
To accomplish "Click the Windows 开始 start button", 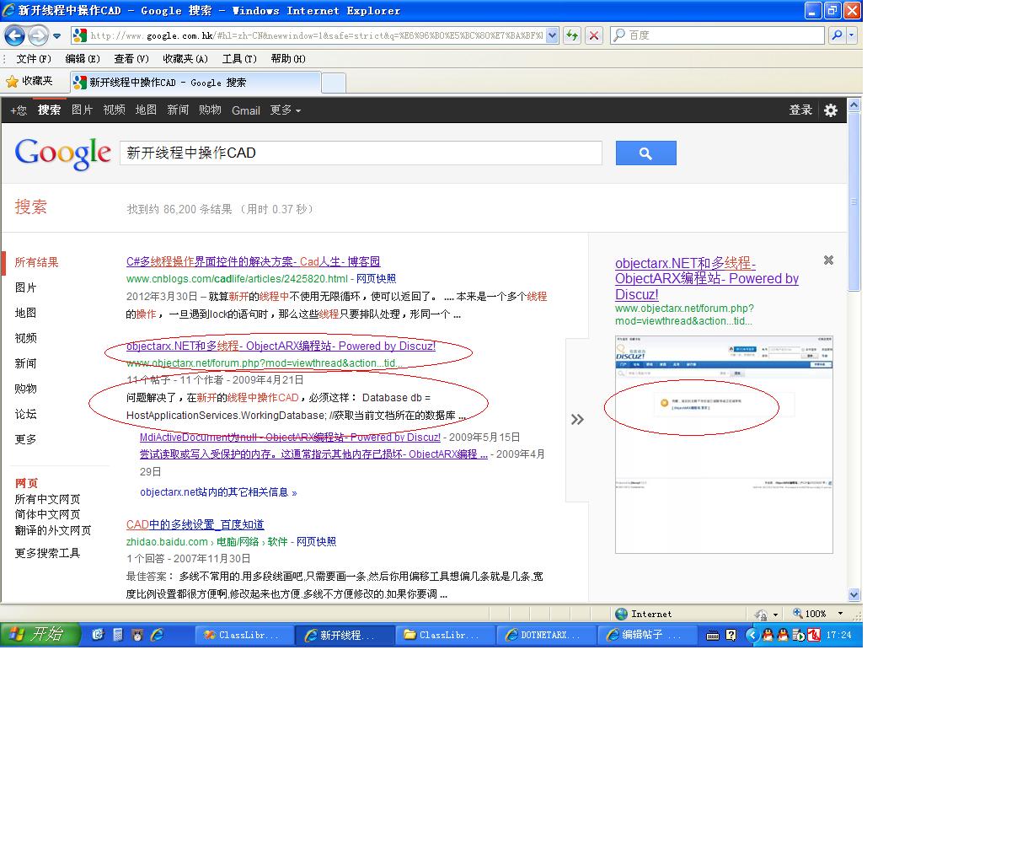I will [40, 635].
